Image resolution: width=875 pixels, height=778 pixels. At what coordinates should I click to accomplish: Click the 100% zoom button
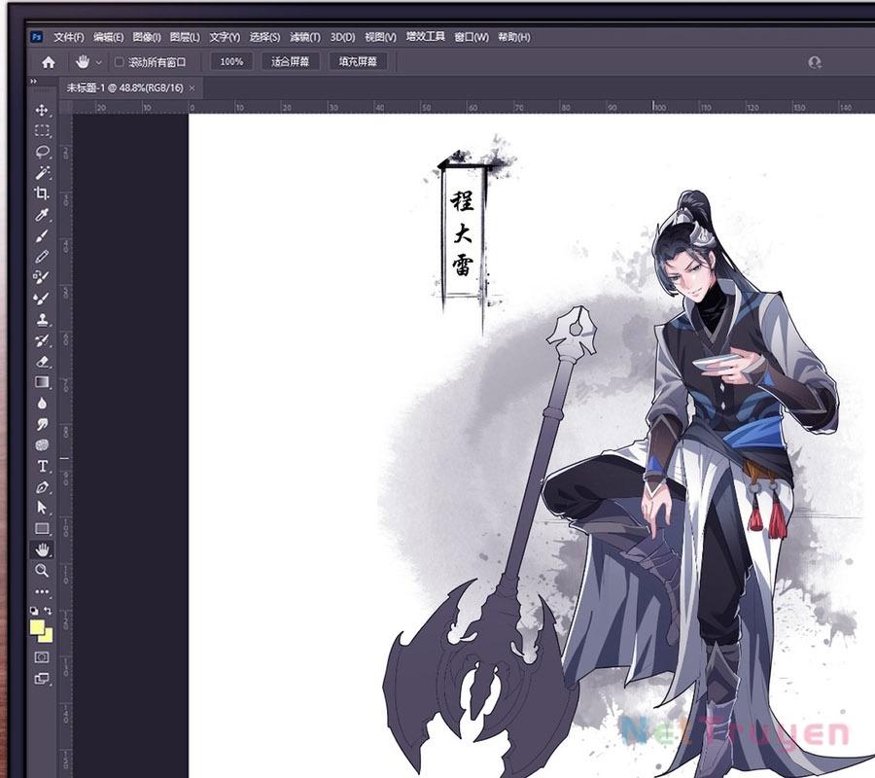point(231,61)
